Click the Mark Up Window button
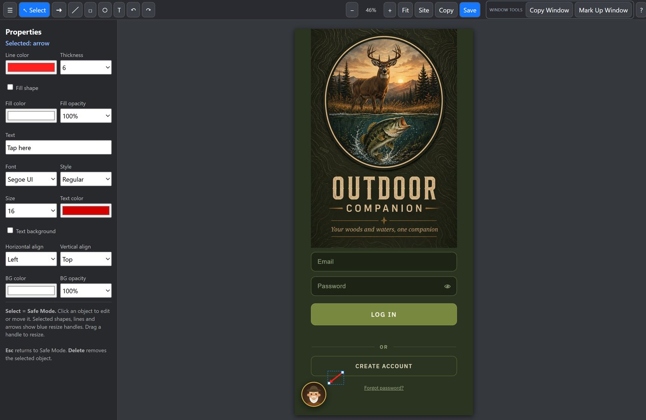 pyautogui.click(x=603, y=10)
